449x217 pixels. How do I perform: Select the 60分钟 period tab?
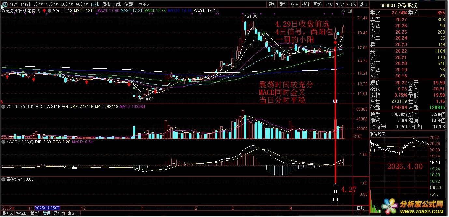[x=82, y=4]
